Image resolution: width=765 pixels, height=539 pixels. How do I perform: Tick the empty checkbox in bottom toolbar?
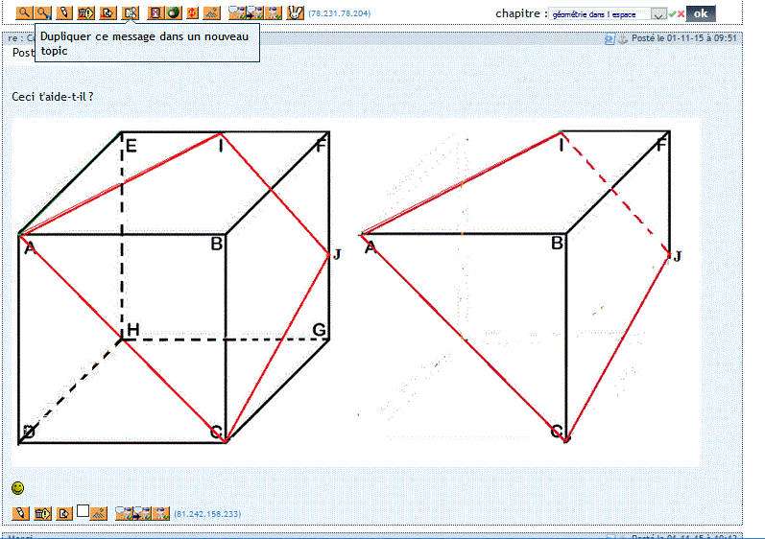[84, 511]
